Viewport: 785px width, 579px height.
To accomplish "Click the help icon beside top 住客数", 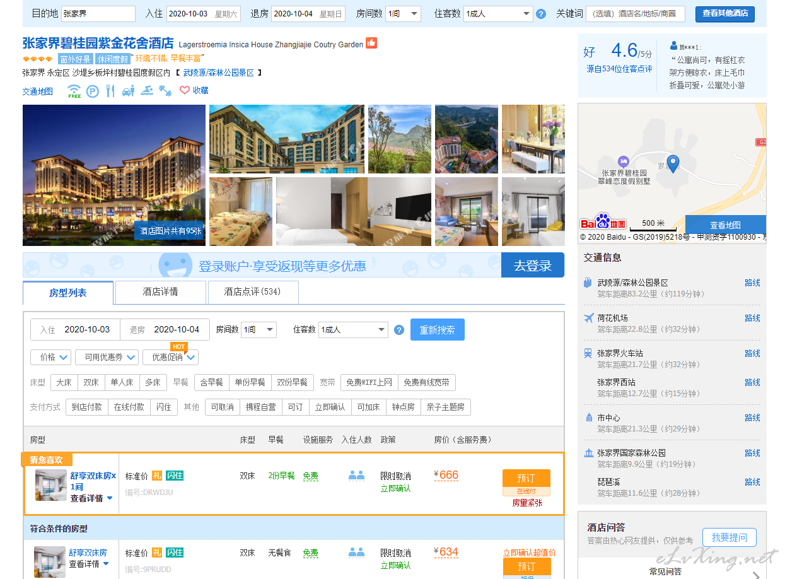I will 540,14.
